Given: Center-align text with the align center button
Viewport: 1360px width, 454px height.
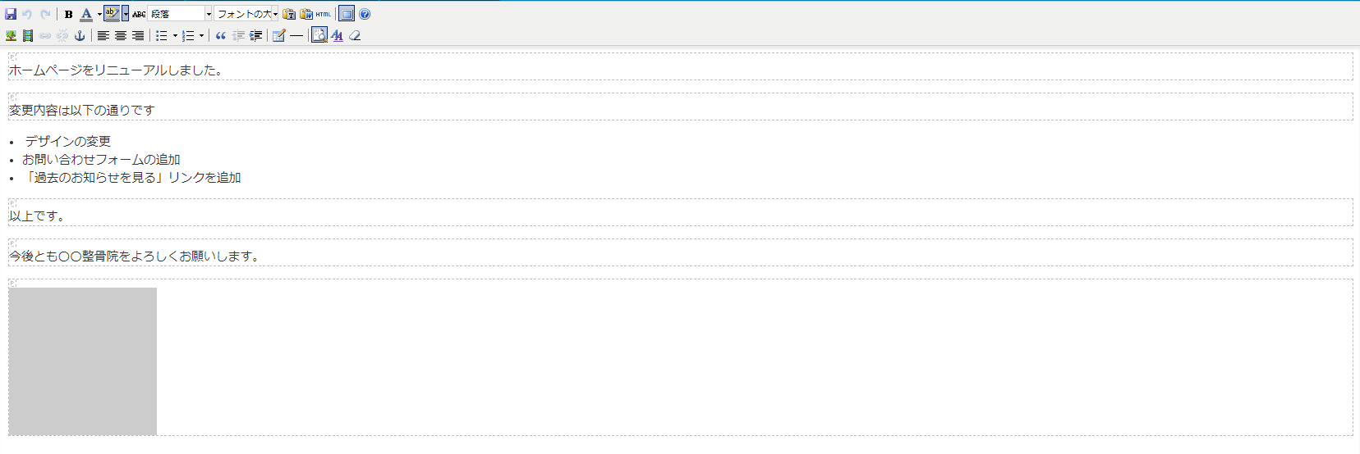Looking at the screenshot, I should [121, 36].
